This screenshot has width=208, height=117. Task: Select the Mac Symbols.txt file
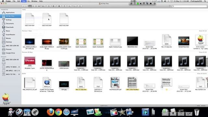point(201,84)
